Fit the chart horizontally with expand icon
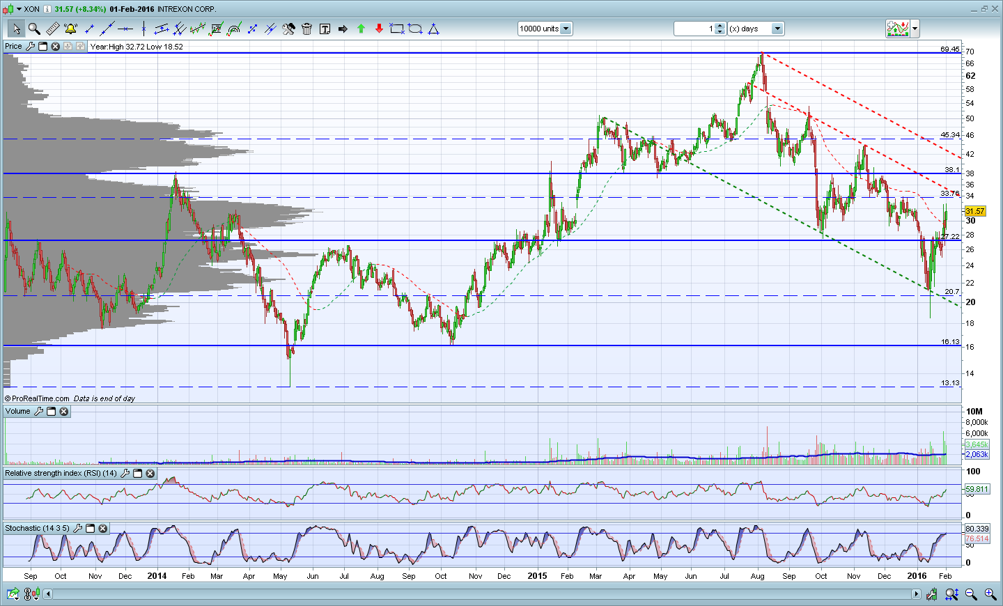This screenshot has width=1003, height=606. pos(951,594)
